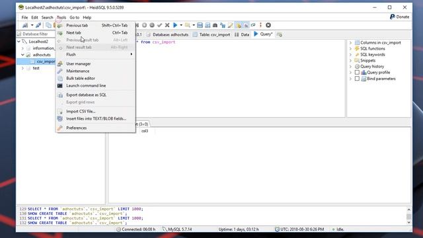The width and height of the screenshot is (423, 238).
Task: Click the col3 result column header
Action: coord(145,131)
